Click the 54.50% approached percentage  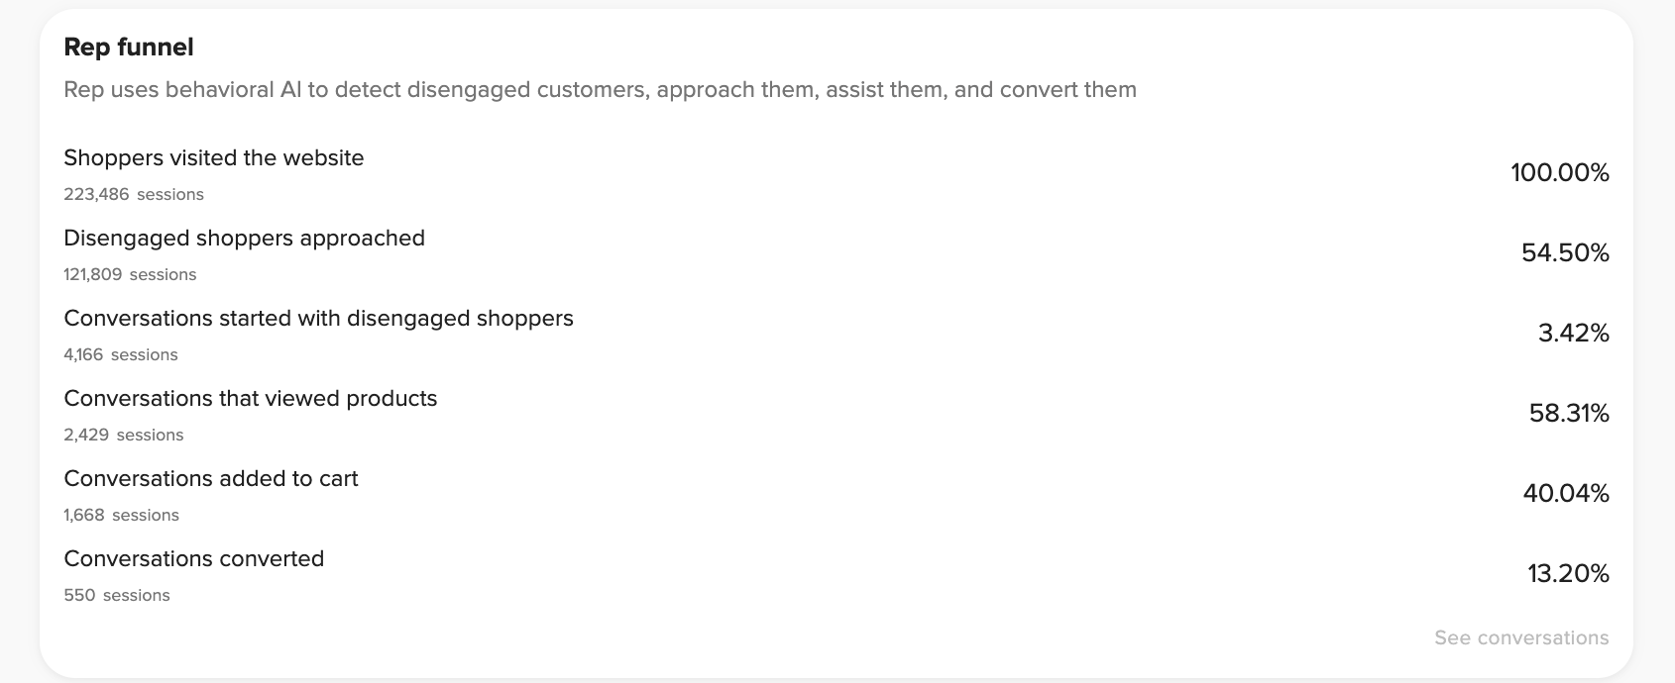point(1564,253)
